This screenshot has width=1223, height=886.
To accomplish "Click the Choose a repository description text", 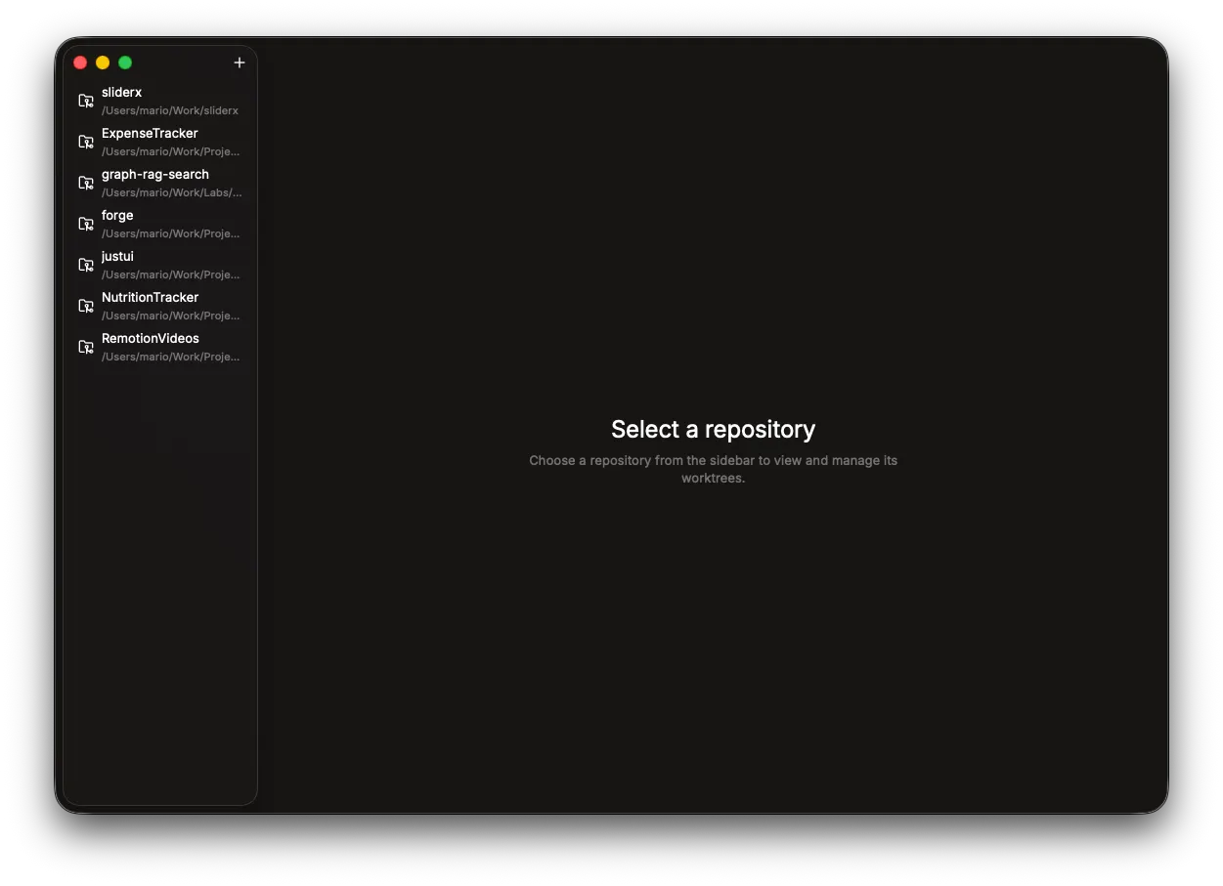I will coord(713,469).
